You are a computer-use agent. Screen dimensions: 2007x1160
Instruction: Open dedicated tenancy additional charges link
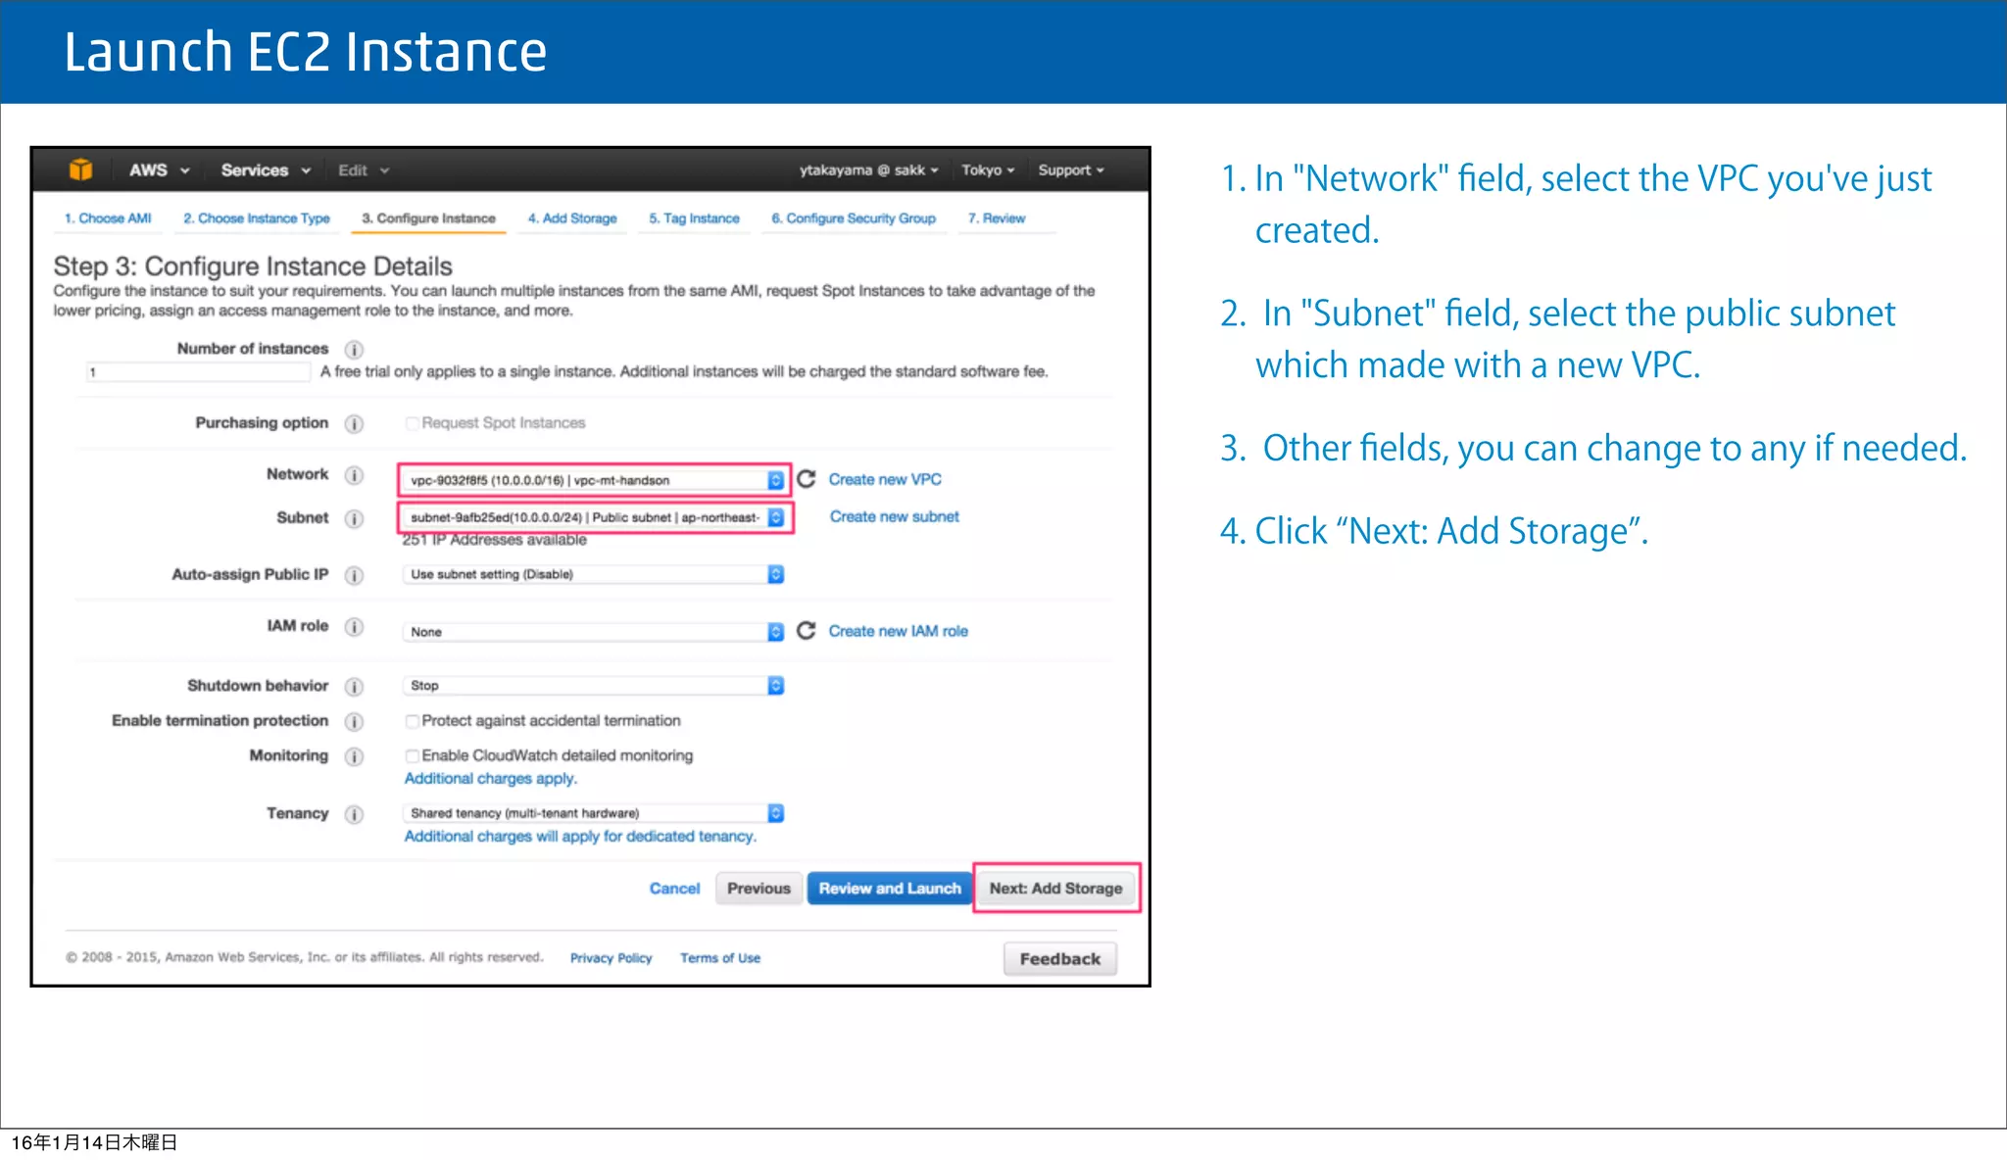coord(580,836)
